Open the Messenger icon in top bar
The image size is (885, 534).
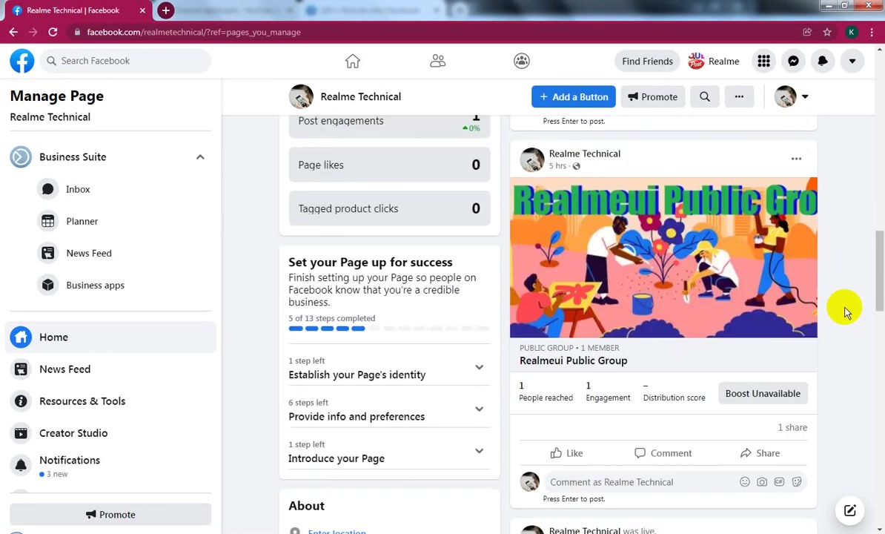pyautogui.click(x=793, y=61)
